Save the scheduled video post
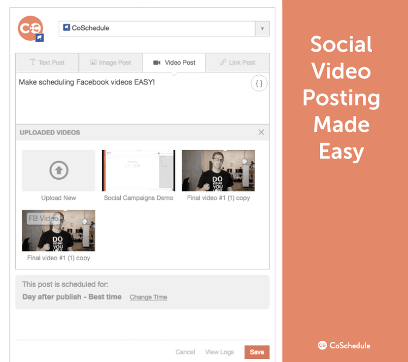 coord(257,352)
